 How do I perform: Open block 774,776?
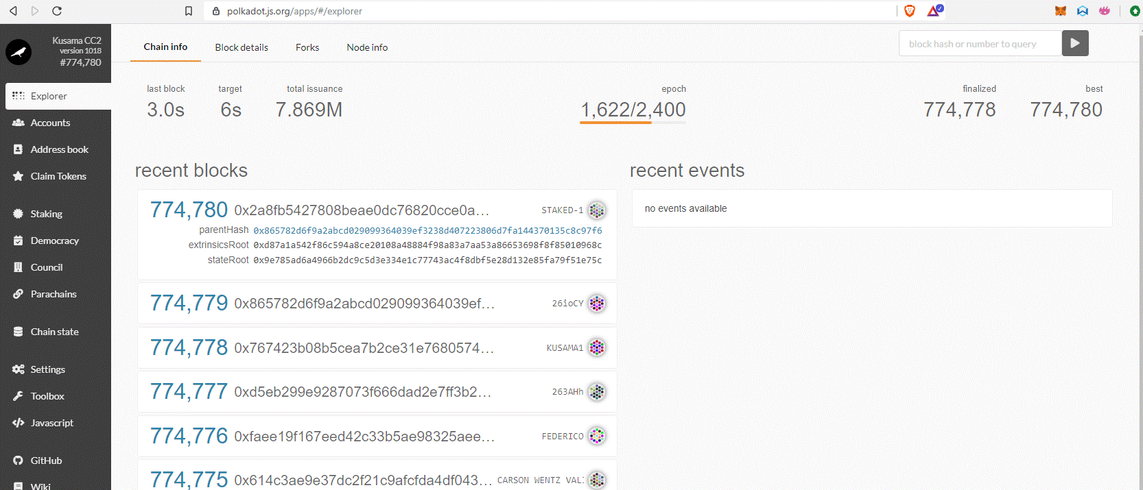coord(189,436)
